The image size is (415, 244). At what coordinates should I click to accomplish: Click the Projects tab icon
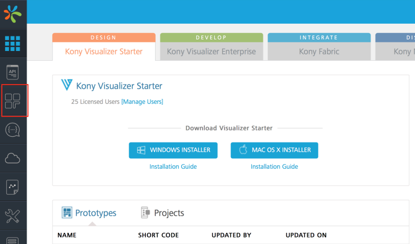pos(145,213)
